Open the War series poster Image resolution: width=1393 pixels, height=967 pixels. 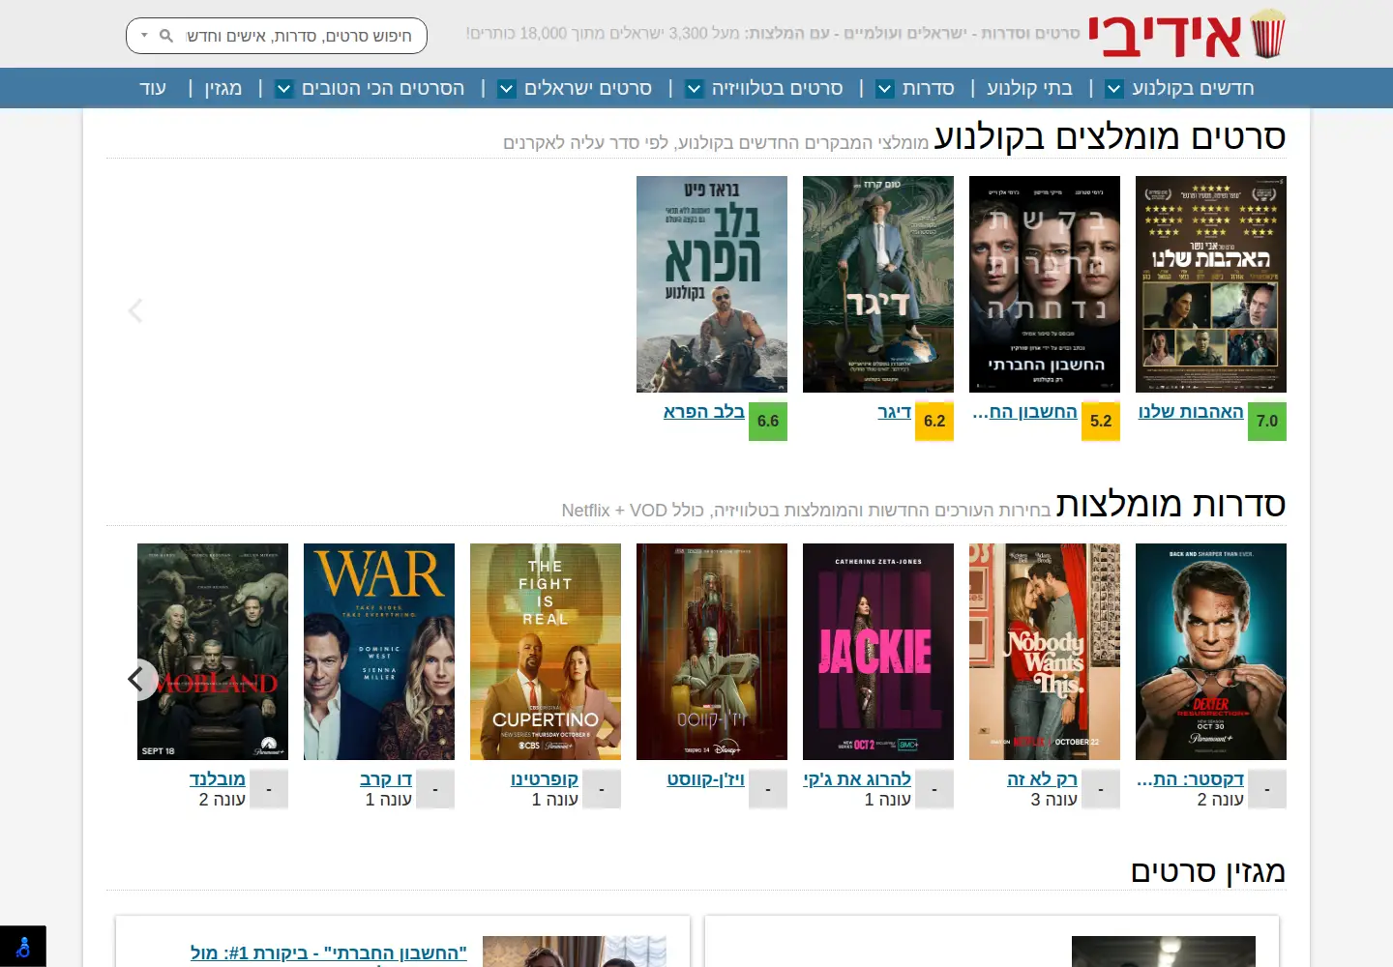(x=379, y=652)
